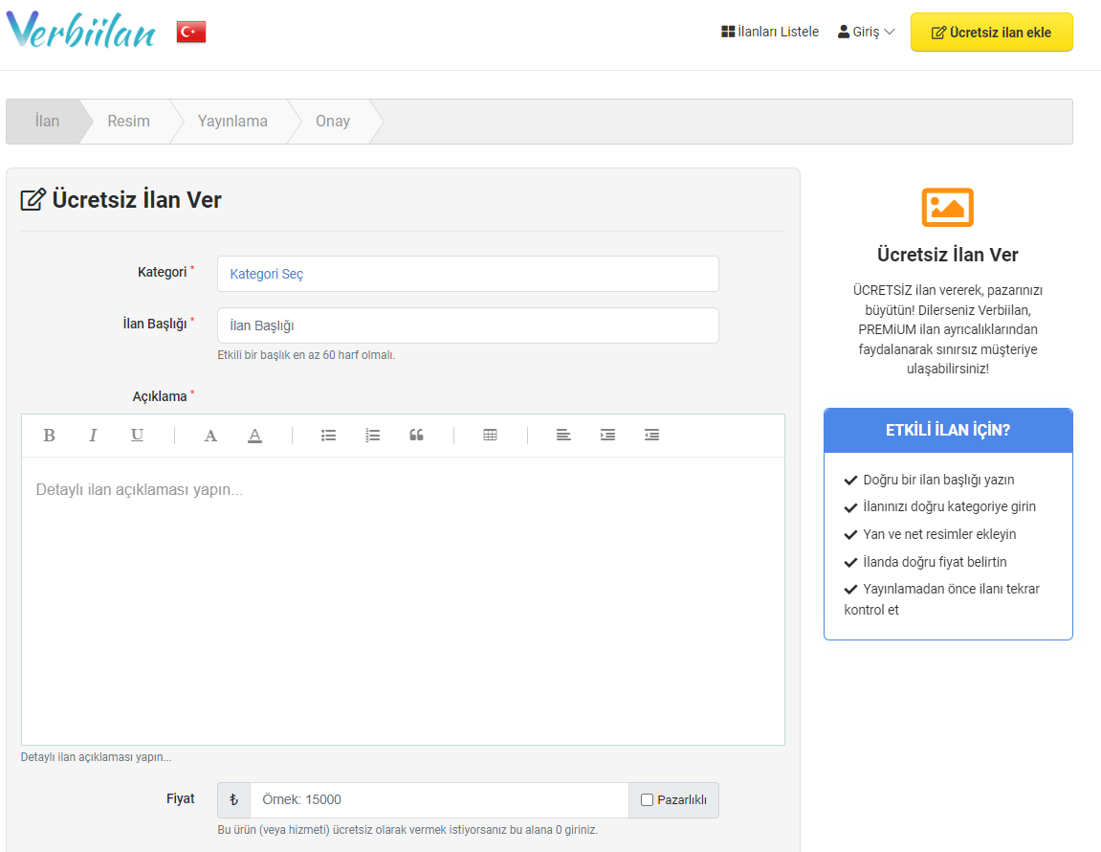Select the Turkish flag language selector
Image resolution: width=1101 pixels, height=852 pixels.
coord(191,32)
